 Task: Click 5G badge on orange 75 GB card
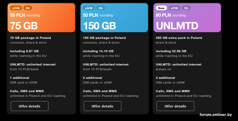[x=28, y=8]
